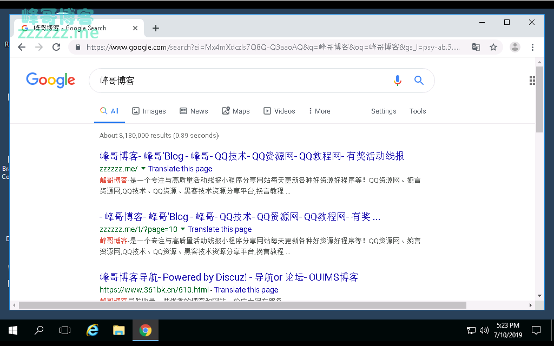Viewport: 554px width, 346px height.
Task: Click the horizontal scrollbar thumb
Action: 242,305
